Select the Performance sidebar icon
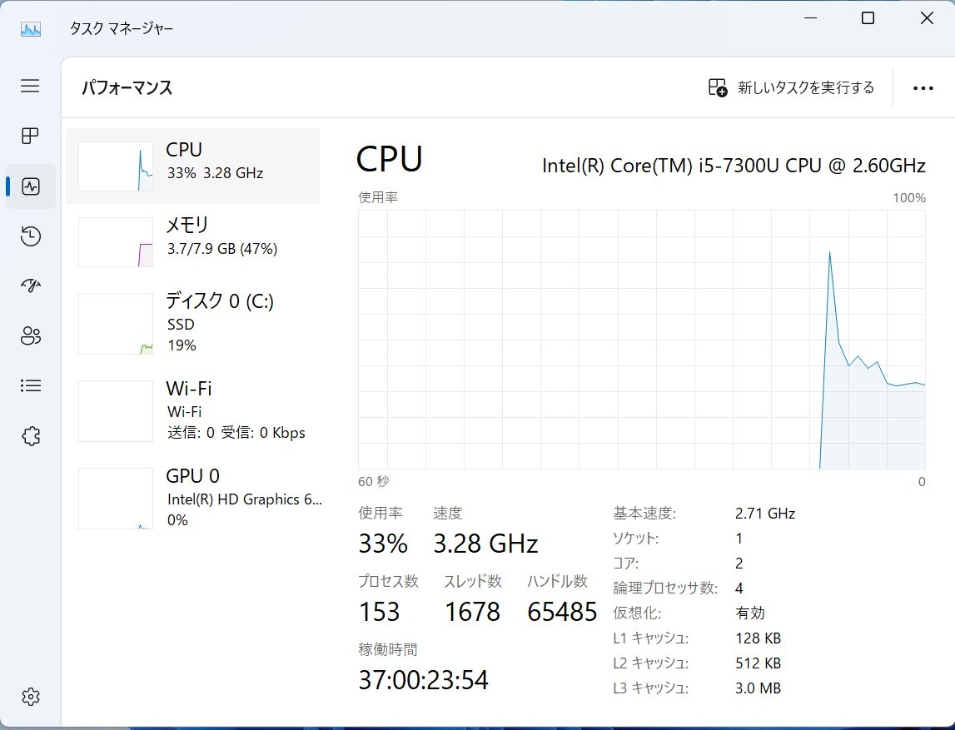Viewport: 955px width, 730px height. pos(30,186)
